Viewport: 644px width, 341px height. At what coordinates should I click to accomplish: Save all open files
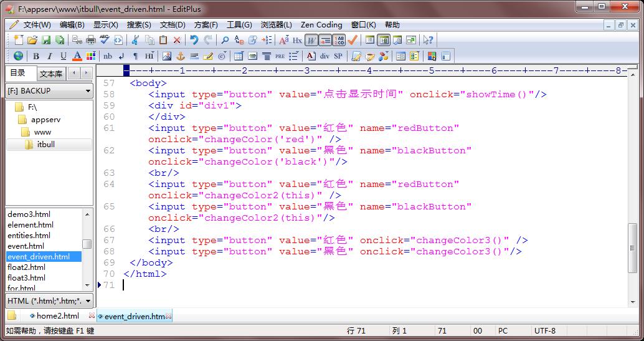pos(60,40)
